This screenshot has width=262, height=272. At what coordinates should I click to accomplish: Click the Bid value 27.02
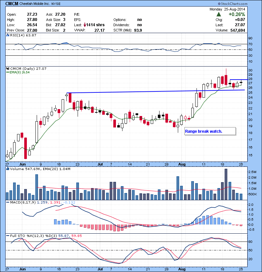coord(60,25)
